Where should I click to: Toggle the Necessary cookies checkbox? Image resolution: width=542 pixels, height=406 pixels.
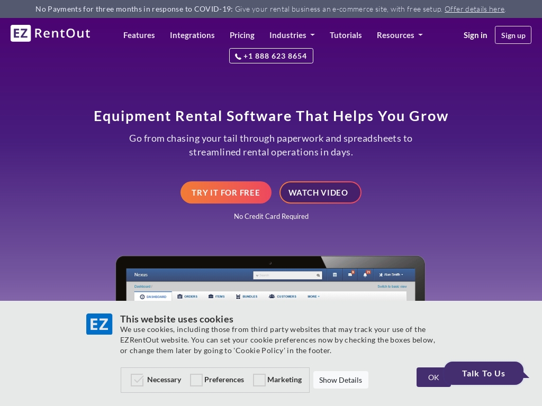pyautogui.click(x=137, y=380)
